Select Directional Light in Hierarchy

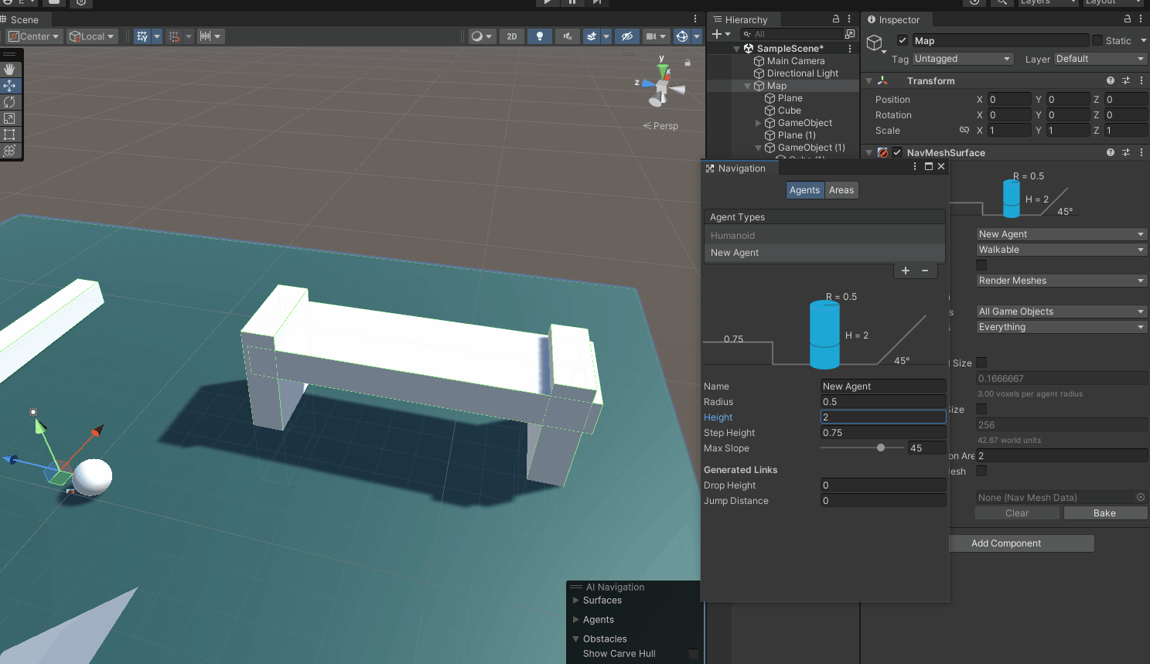803,73
